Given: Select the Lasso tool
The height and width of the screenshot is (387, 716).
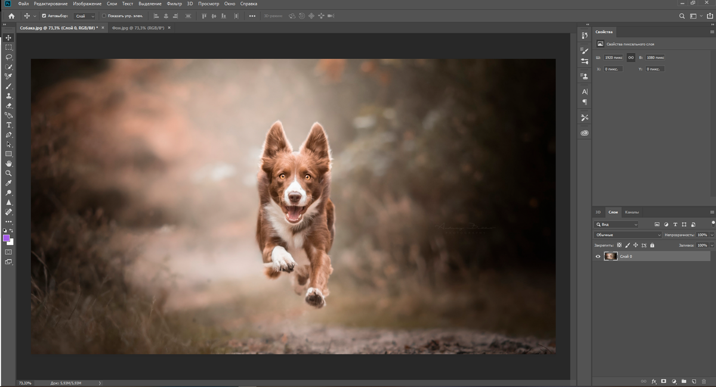Looking at the screenshot, I should tap(9, 57).
